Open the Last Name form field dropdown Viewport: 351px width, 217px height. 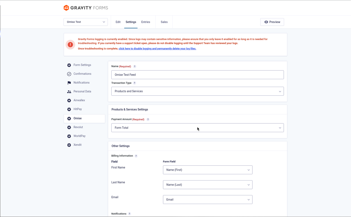[208, 185]
